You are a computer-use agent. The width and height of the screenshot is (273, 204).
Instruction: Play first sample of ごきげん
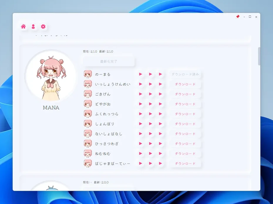point(141,94)
